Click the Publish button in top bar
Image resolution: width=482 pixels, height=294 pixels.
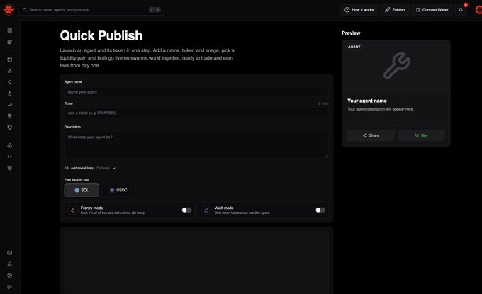[x=395, y=10]
